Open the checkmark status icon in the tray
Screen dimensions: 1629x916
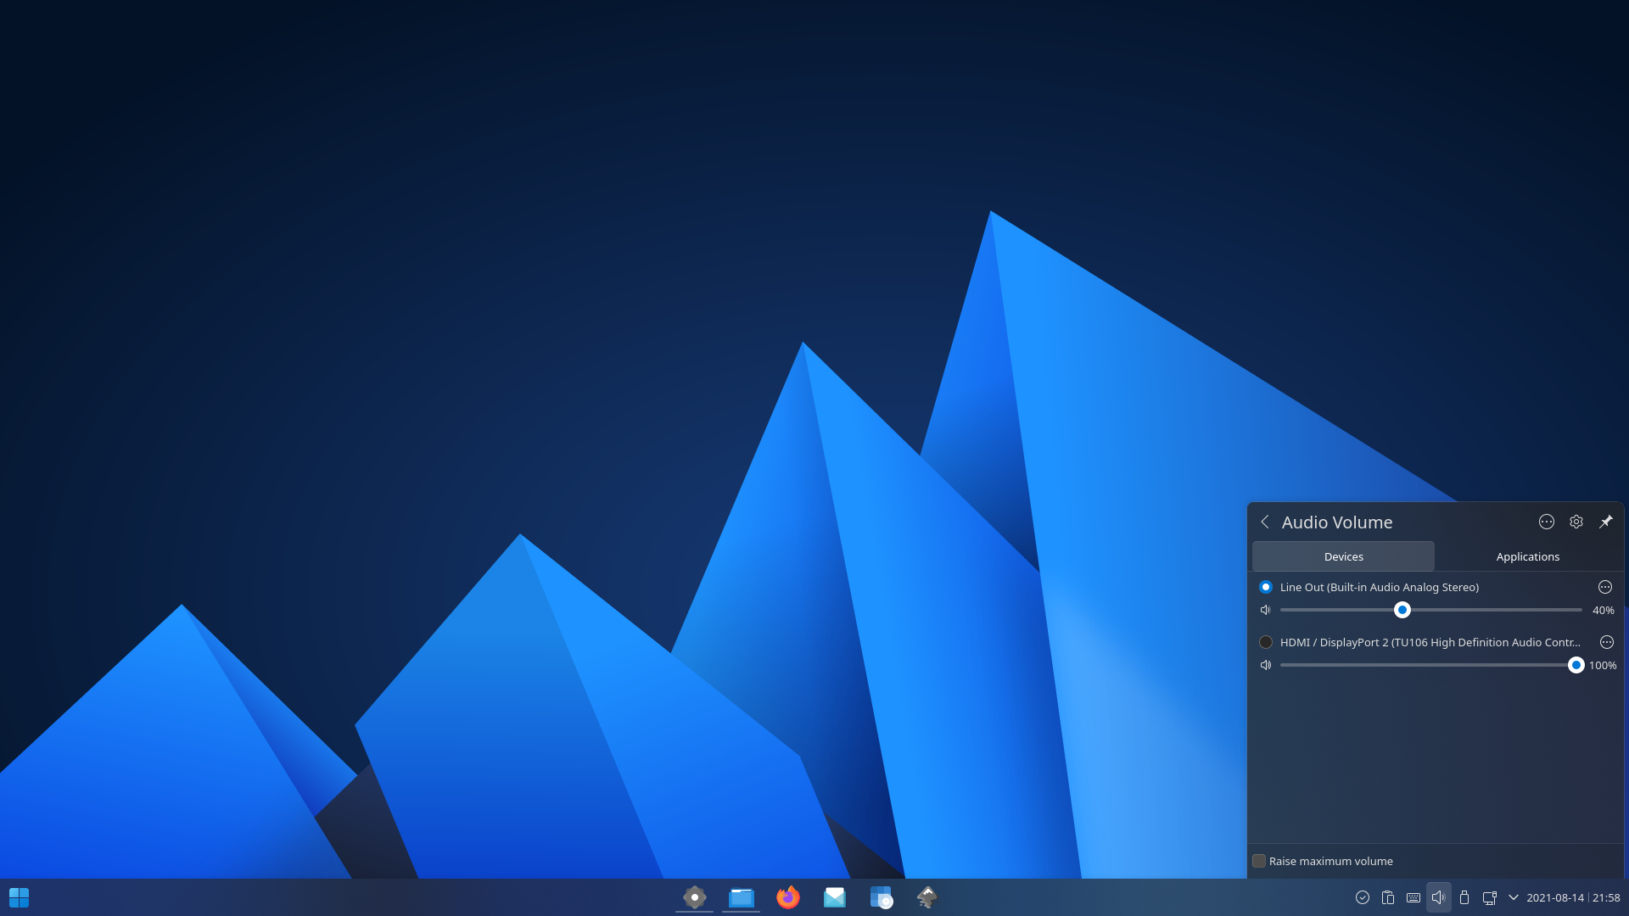(x=1363, y=897)
